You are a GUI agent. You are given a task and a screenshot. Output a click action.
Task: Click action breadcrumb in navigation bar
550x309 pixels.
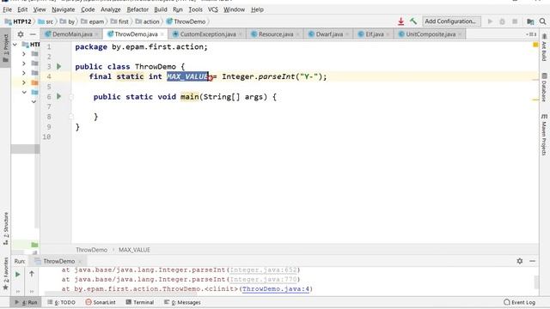coord(148,21)
